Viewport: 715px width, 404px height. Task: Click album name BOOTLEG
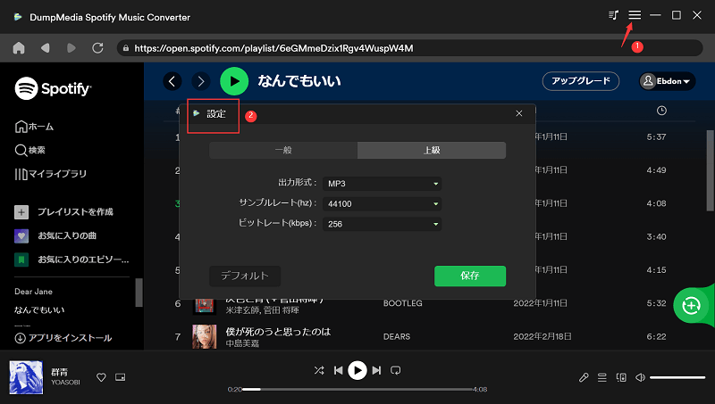point(403,303)
